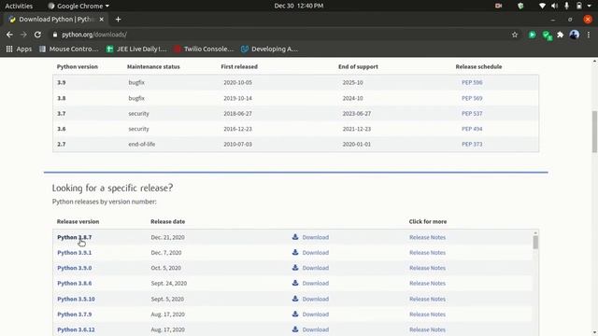Click download icon for Python 3.8.6

[295, 283]
